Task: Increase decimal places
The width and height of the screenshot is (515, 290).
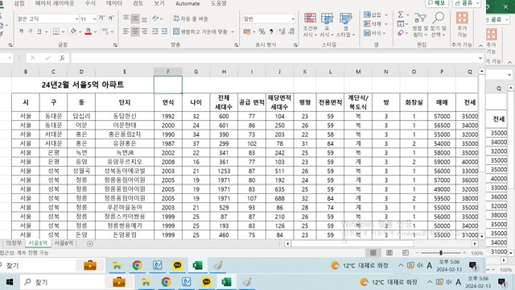Action: (x=282, y=31)
